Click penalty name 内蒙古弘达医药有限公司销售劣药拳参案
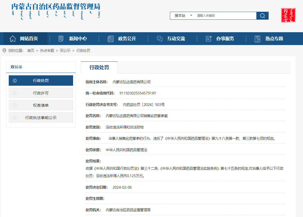This screenshot has width=303, height=217. [137, 116]
